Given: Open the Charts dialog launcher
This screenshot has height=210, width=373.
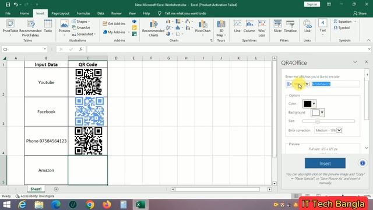Looking at the screenshot, I should coord(211,41).
